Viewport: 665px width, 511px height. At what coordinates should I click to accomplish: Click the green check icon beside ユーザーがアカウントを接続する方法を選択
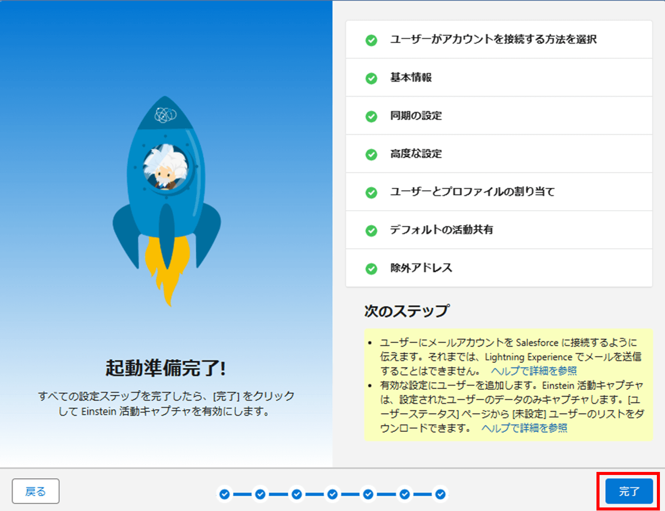[x=371, y=39]
